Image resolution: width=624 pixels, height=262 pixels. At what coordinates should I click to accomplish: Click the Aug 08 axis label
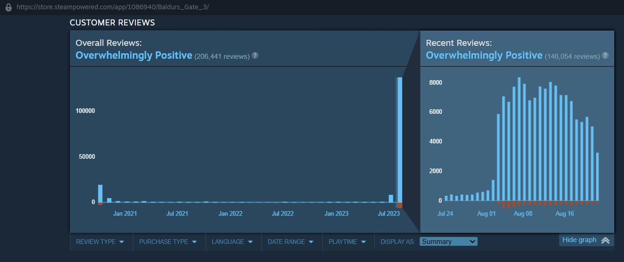pyautogui.click(x=523, y=214)
